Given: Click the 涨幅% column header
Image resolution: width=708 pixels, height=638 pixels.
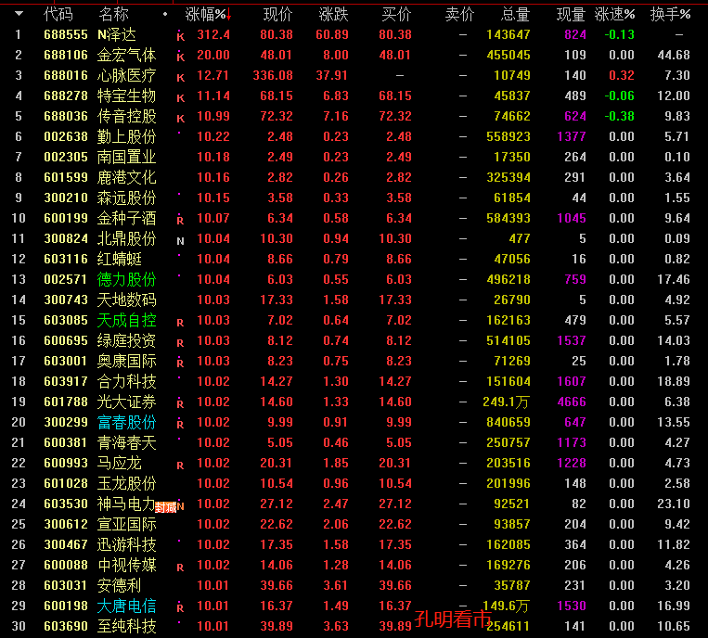Looking at the screenshot, I should tap(205, 15).
